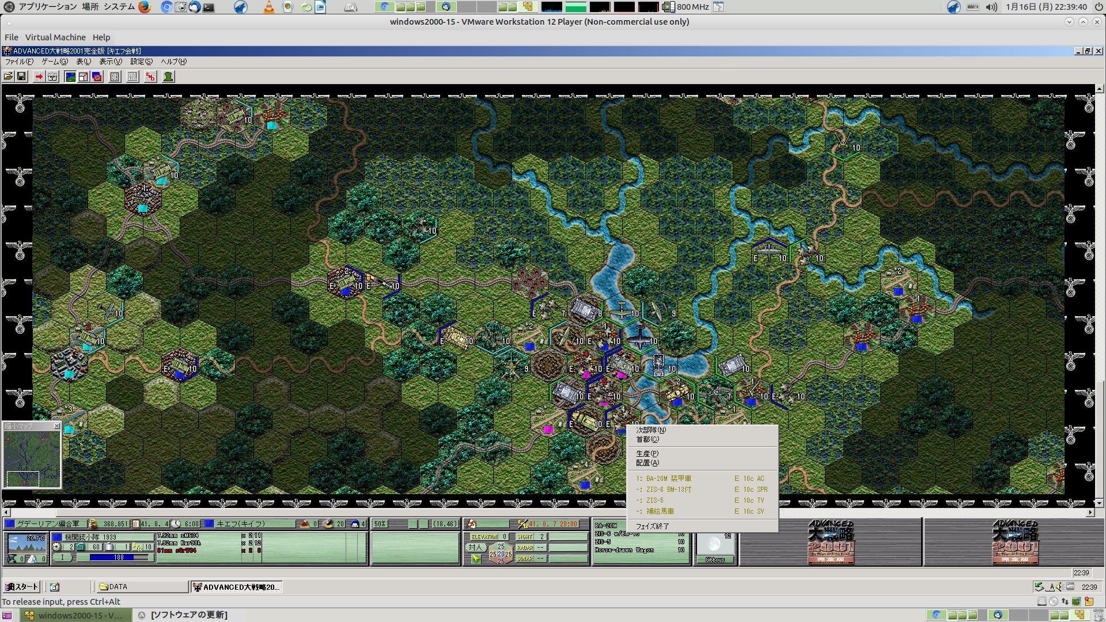Click inside the mini-map thumbnail
This screenshot has height=622, width=1106.
coord(32,459)
